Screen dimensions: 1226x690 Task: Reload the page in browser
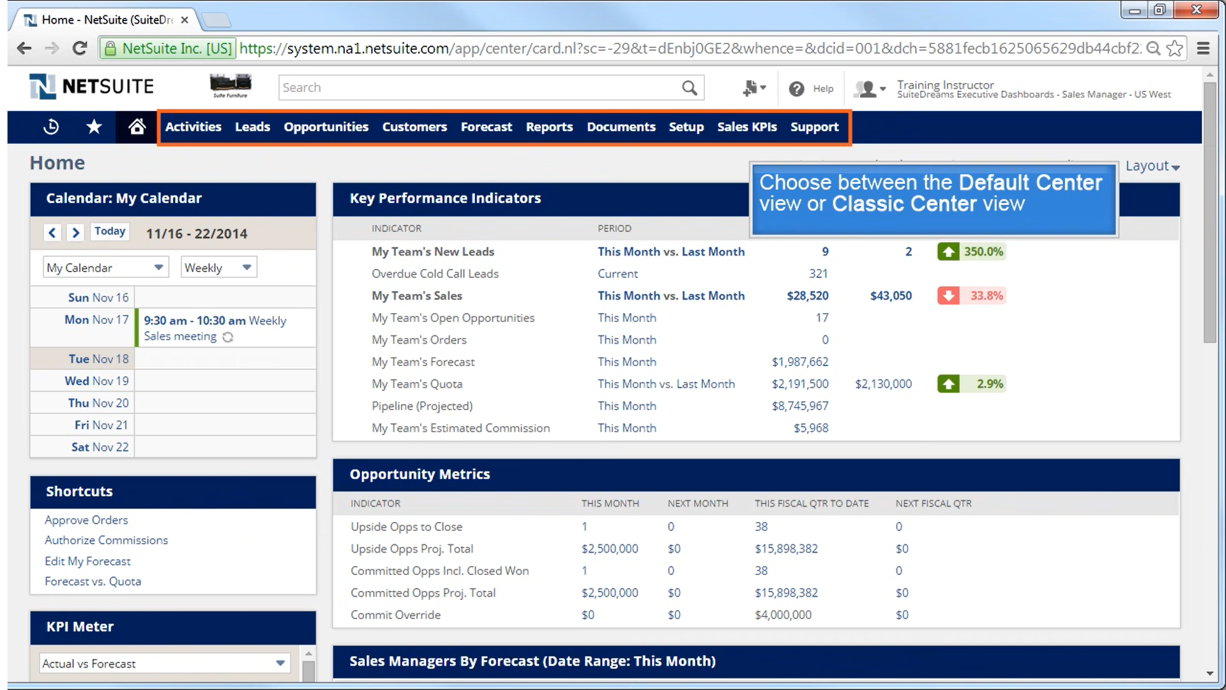pos(80,48)
